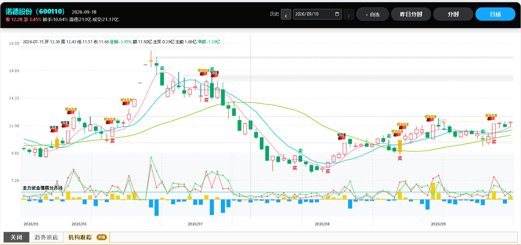Click the 14.33 price axis label
Image resolution: width=521 pixels, height=245 pixels.
click(x=14, y=98)
